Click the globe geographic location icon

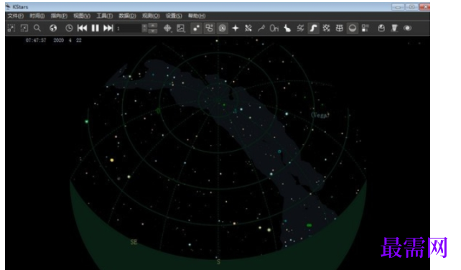(53, 28)
